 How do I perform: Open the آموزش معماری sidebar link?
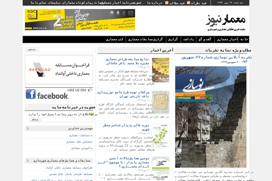[80, 148]
